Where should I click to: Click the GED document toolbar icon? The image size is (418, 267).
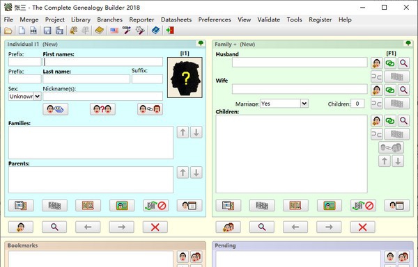click(x=33, y=31)
